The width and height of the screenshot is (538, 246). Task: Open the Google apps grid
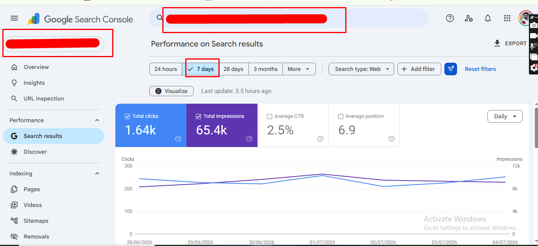[x=507, y=18]
